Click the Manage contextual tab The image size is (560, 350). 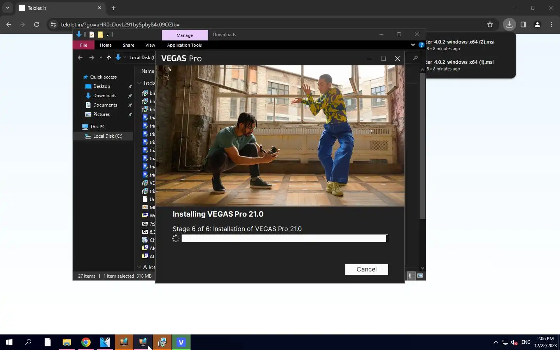(185, 35)
